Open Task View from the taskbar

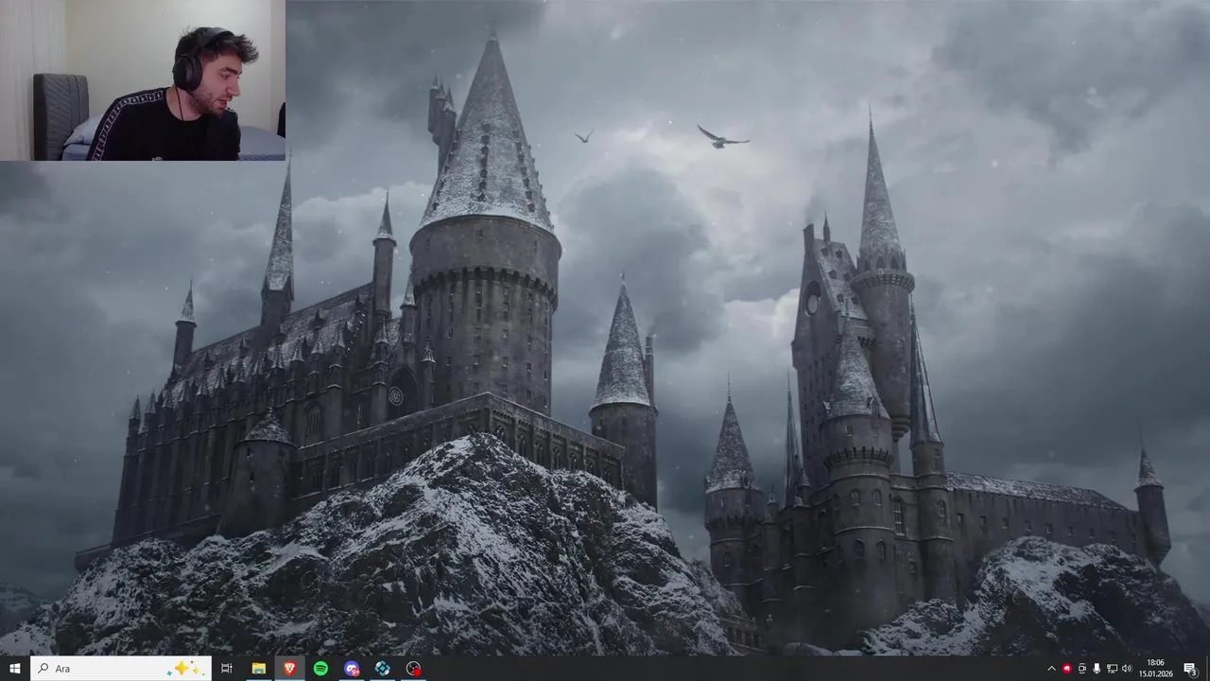227,669
